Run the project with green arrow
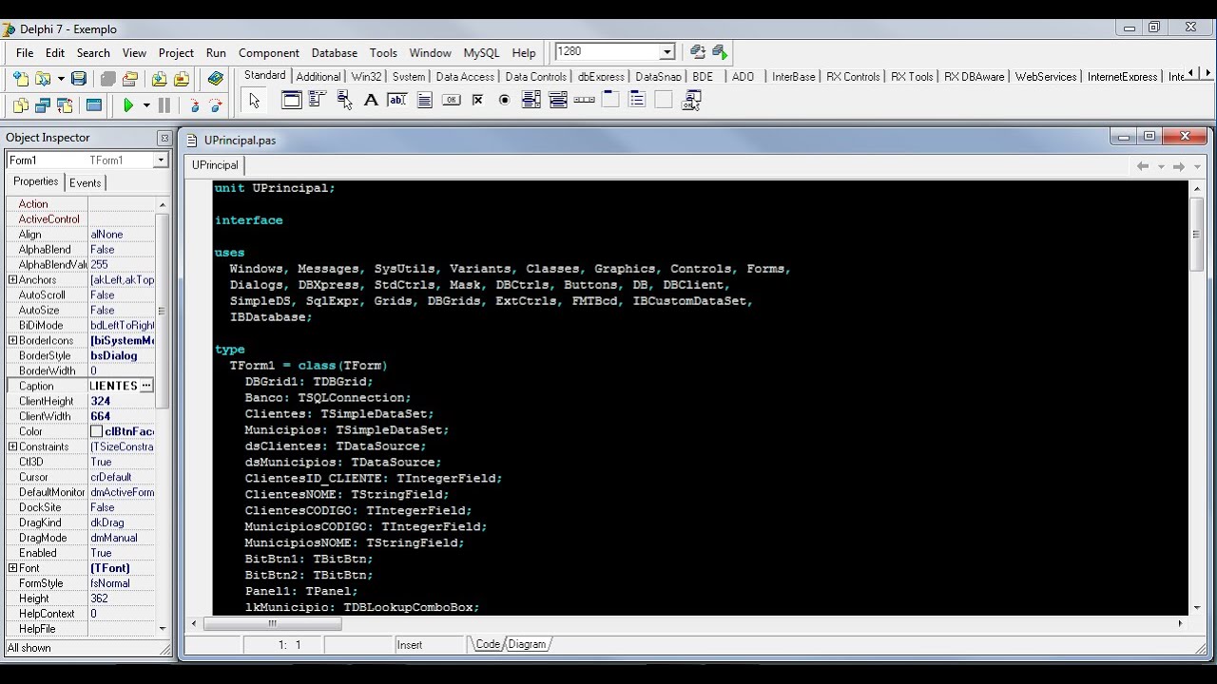The height and width of the screenshot is (684, 1217). click(x=128, y=105)
